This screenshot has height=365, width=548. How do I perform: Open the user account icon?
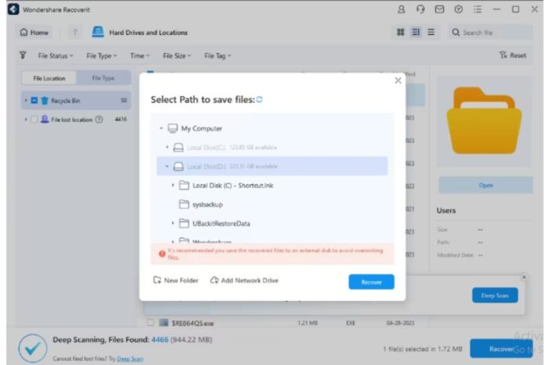pos(401,9)
